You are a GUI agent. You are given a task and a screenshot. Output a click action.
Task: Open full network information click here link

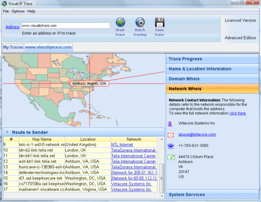click(x=238, y=113)
